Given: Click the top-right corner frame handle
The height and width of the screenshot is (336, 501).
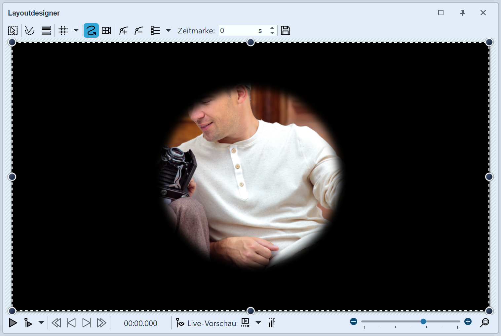Looking at the screenshot, I should coord(489,42).
